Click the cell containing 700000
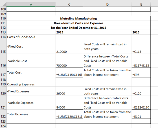This screenshot has height=128, width=158. pos(69,61)
